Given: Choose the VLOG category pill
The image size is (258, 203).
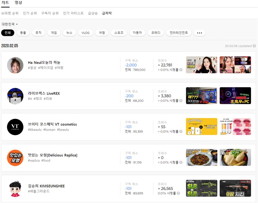Looking at the screenshot, I should coord(85,33).
